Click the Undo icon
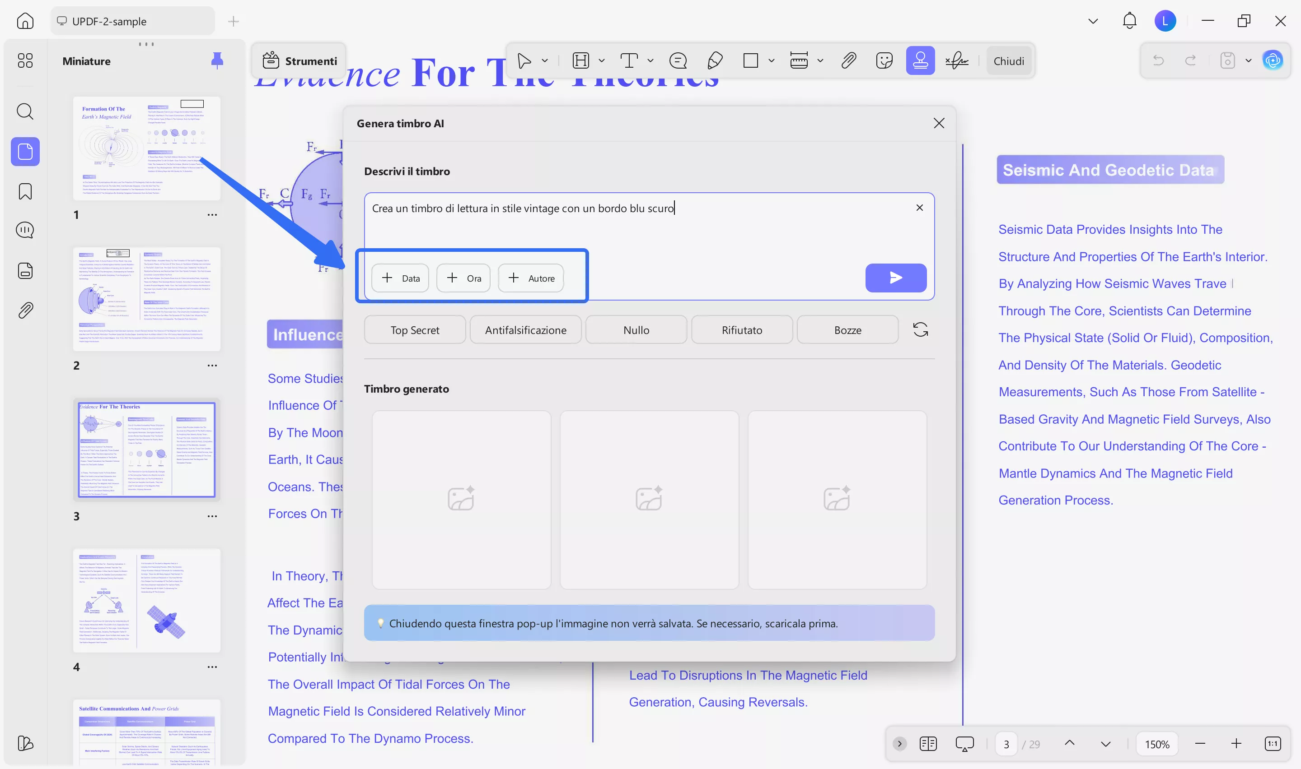 click(x=1158, y=60)
